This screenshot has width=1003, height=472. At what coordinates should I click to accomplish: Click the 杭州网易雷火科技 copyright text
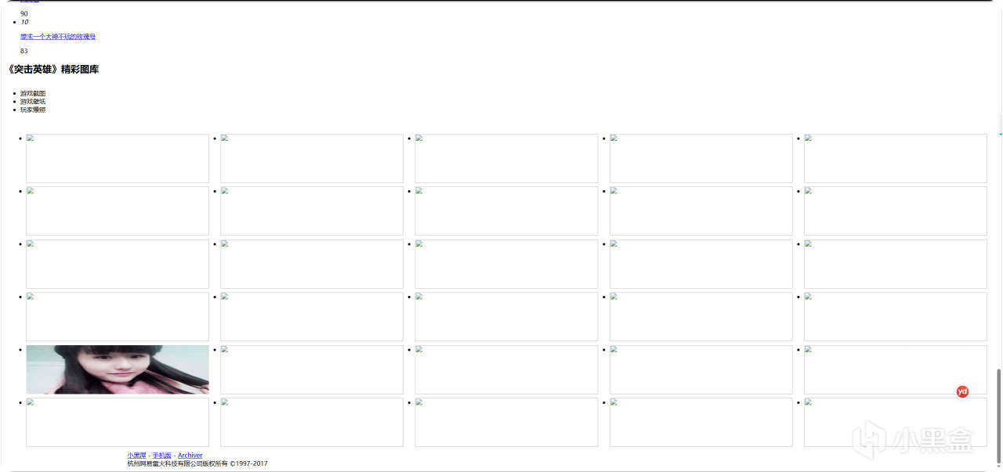tap(197, 463)
